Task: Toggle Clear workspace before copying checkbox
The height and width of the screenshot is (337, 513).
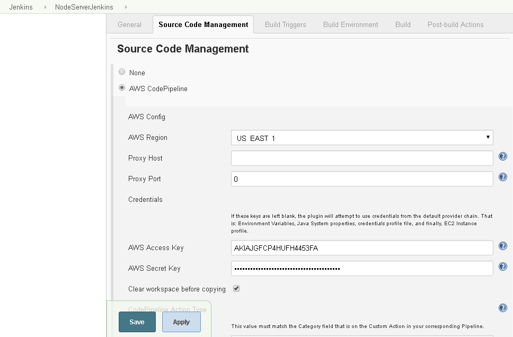Action: pyautogui.click(x=236, y=289)
